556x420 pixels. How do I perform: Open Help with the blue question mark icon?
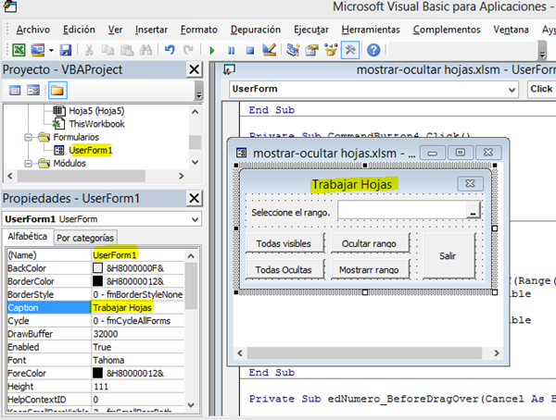pyautogui.click(x=373, y=49)
